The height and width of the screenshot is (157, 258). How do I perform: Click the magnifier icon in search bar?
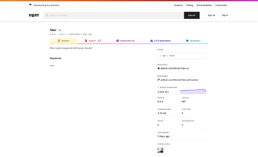click(47, 15)
